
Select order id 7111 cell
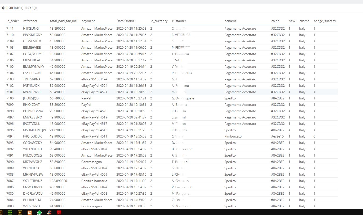[x=10, y=28]
